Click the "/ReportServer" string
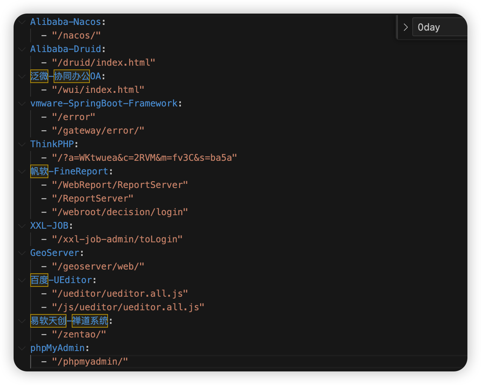The height and width of the screenshot is (385, 481). (x=93, y=199)
